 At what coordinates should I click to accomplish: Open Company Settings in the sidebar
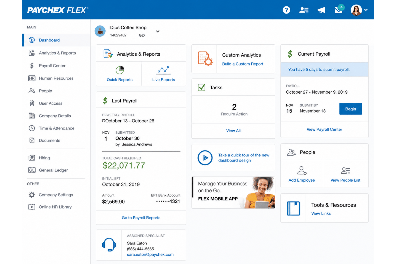(56, 195)
